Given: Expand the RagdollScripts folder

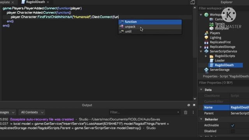Looking at the screenshot, I should point(206,56).
